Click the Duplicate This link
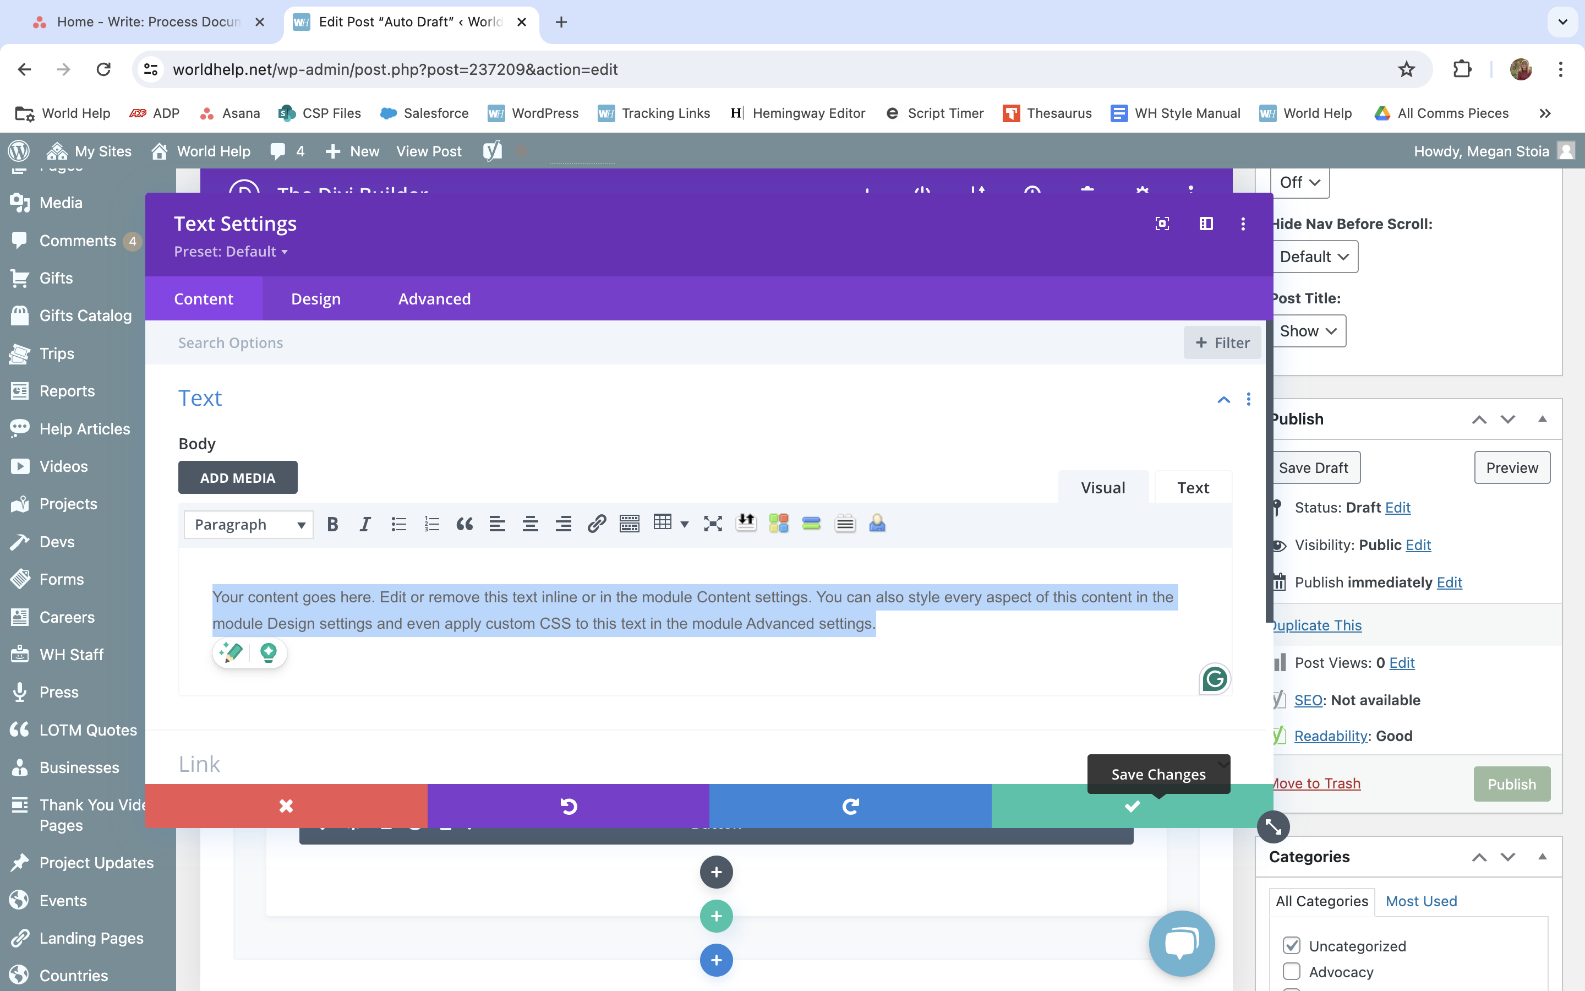Viewport: 1585px width, 991px height. point(1316,625)
